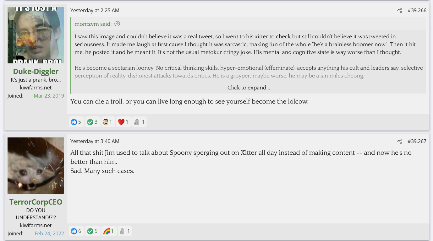433x241 pixels.
Task: Open Duke-Diggler's profile via username
Action: coord(36,72)
